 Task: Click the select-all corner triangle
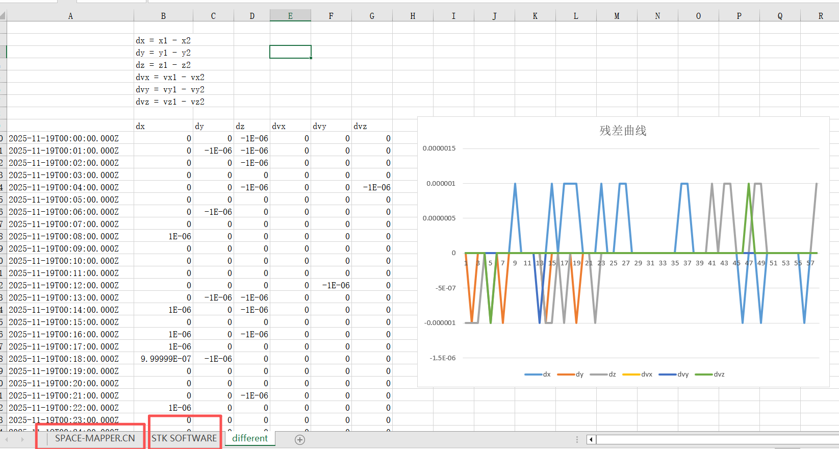point(3,16)
